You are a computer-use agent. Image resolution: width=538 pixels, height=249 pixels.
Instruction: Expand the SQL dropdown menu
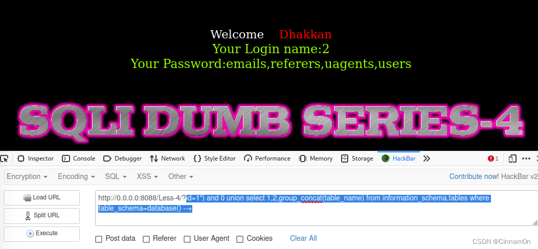tap(116, 176)
